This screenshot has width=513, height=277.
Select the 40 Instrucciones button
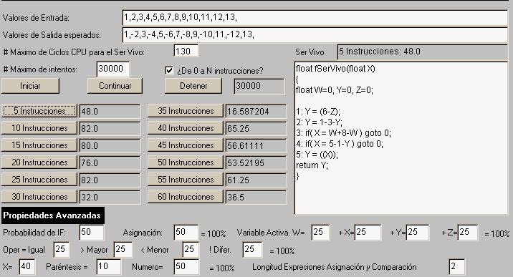(x=186, y=128)
